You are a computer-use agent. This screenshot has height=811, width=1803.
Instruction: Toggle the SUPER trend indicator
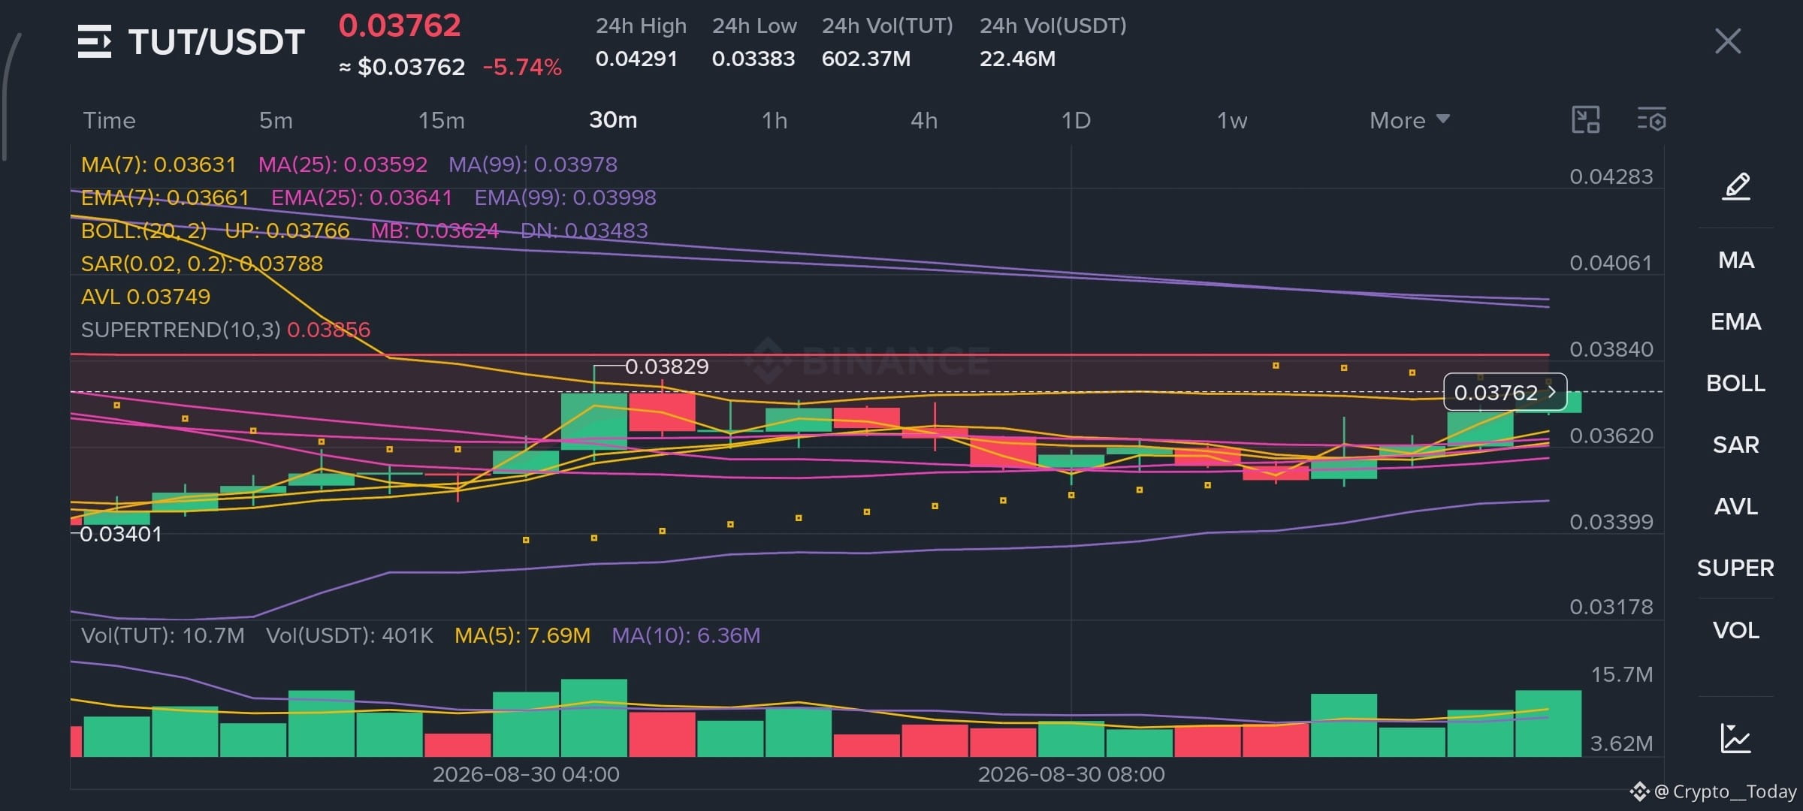pyautogui.click(x=1736, y=568)
